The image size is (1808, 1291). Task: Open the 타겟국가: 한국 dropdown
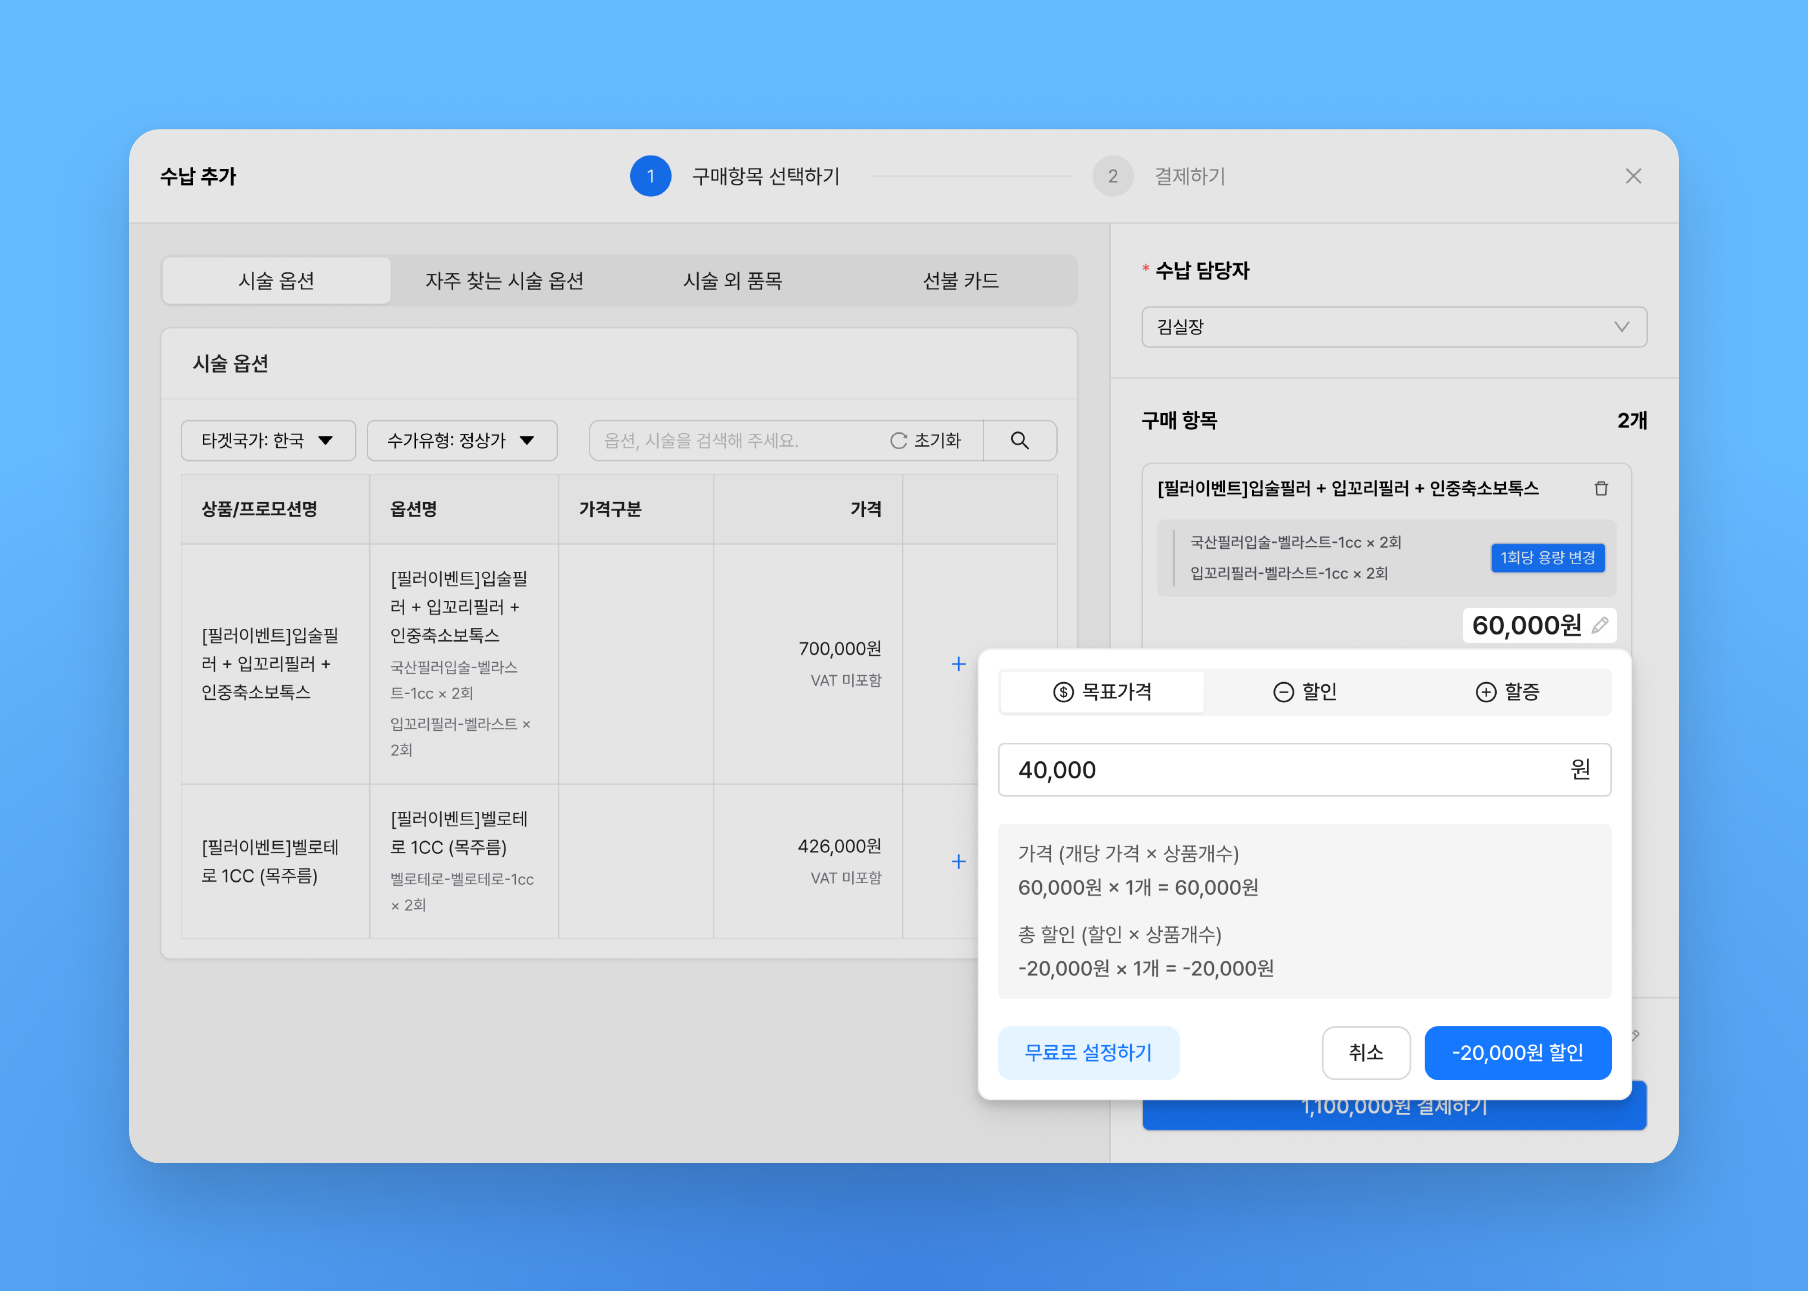268,440
